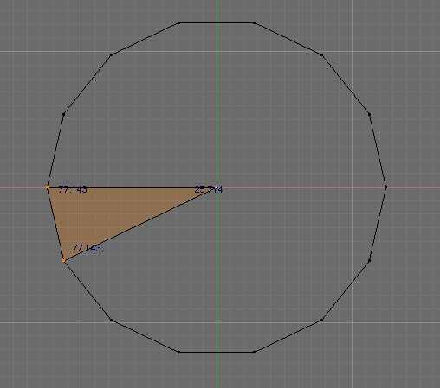
Task: Select the center vertex at the axis intersection
Action: point(217,188)
